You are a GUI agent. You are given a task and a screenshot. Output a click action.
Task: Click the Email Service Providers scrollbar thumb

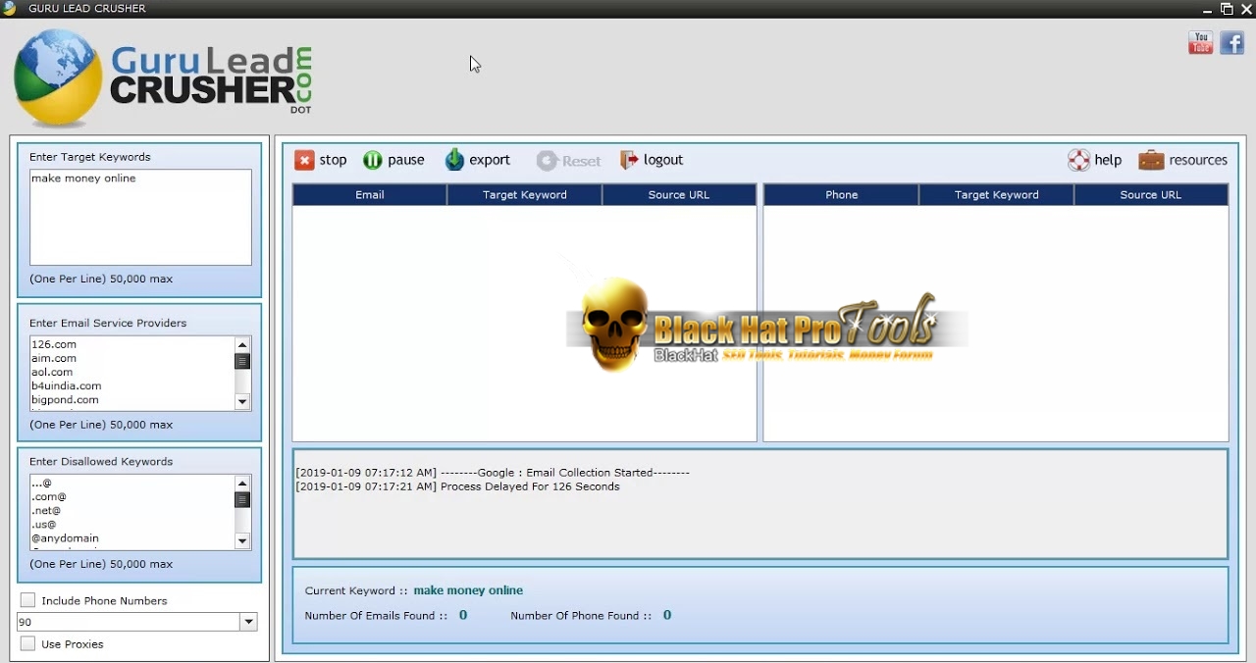(x=242, y=361)
